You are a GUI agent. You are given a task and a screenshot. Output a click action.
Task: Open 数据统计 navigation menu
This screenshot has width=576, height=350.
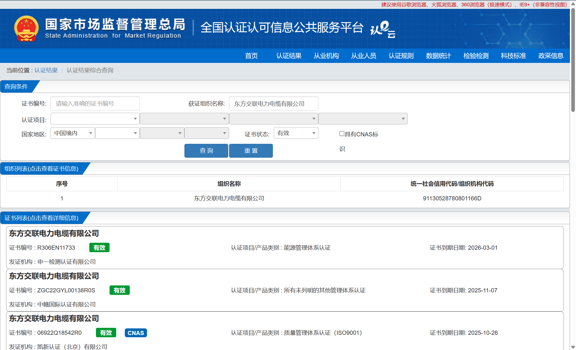click(438, 56)
